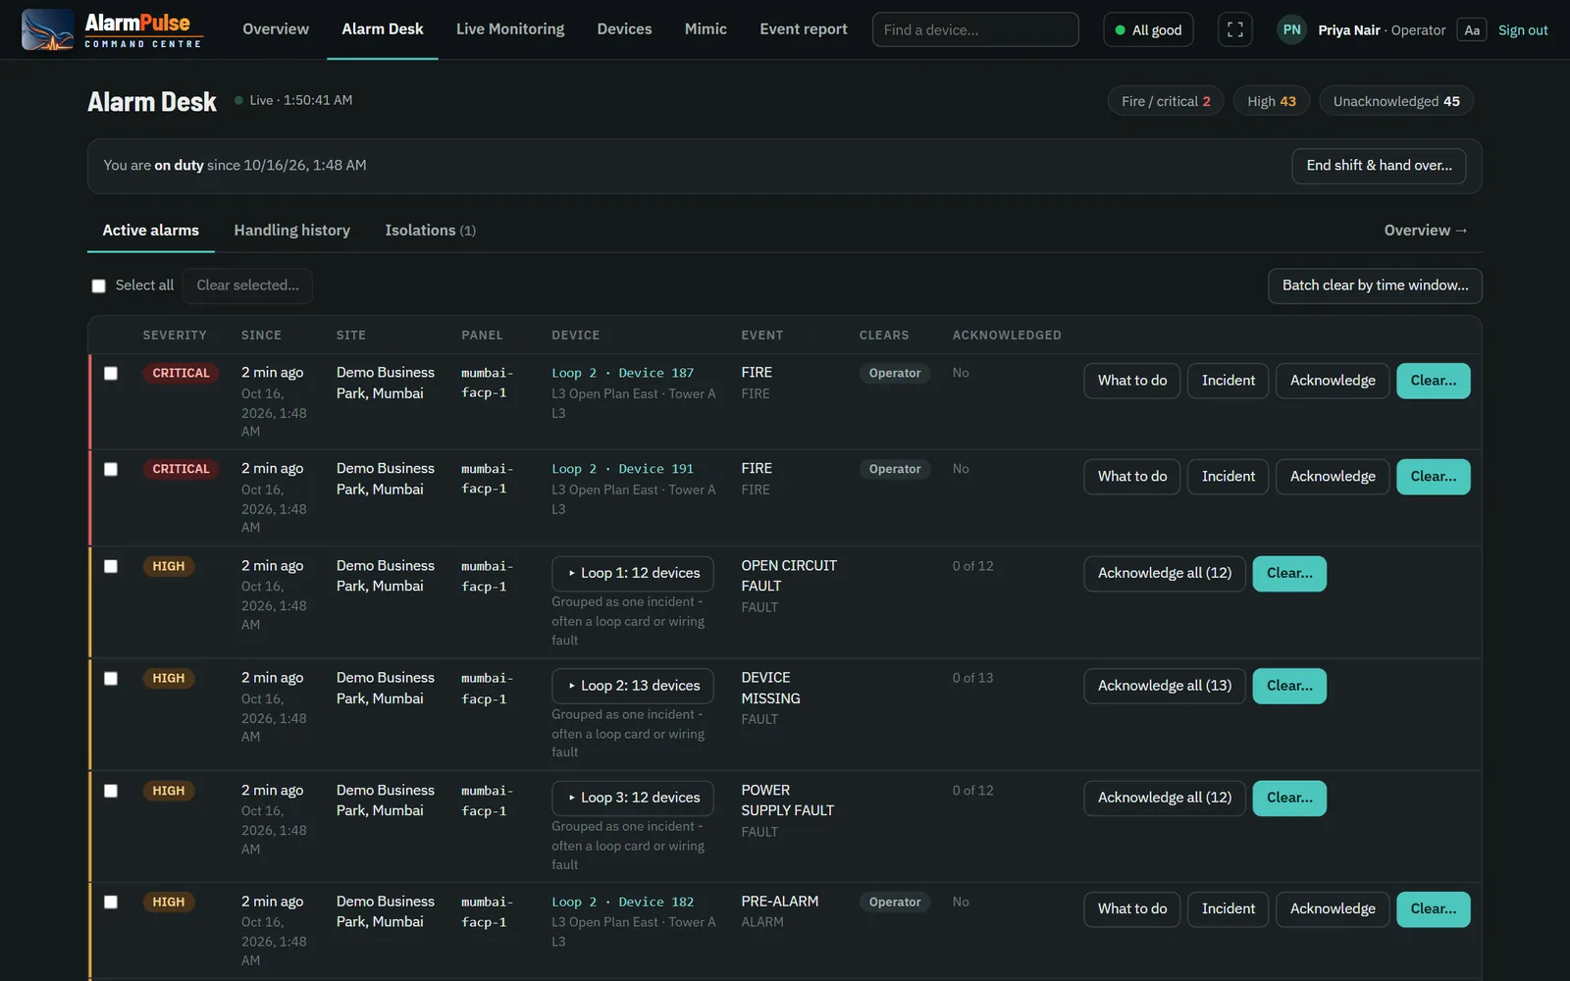Click the All good status pill

1149,29
